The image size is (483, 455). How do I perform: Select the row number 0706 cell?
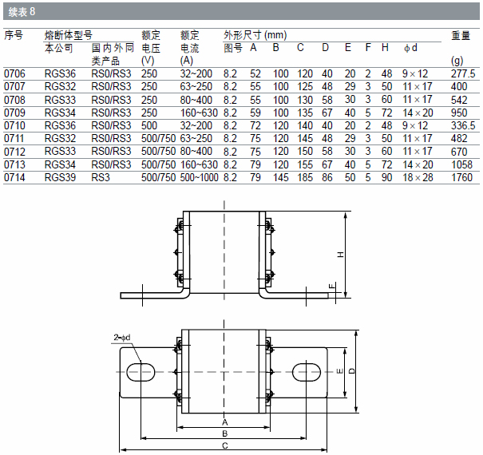[15, 73]
